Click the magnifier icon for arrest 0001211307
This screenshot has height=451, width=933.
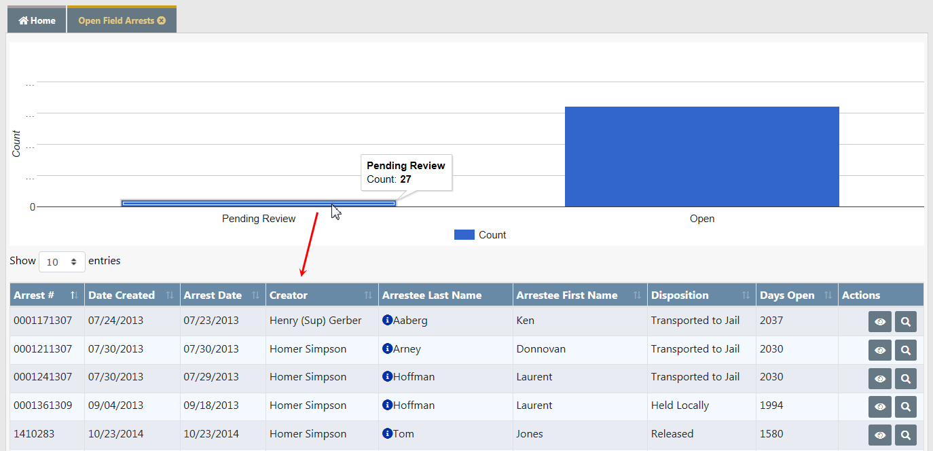coord(905,350)
